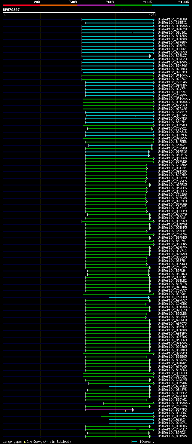
Task: Select the UniRef100_A5BN53 label
Action: [172, 52]
